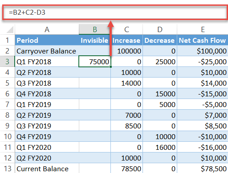Image resolution: width=228 pixels, height=173 pixels.
Task: Select row 5 header
Action: point(8,83)
